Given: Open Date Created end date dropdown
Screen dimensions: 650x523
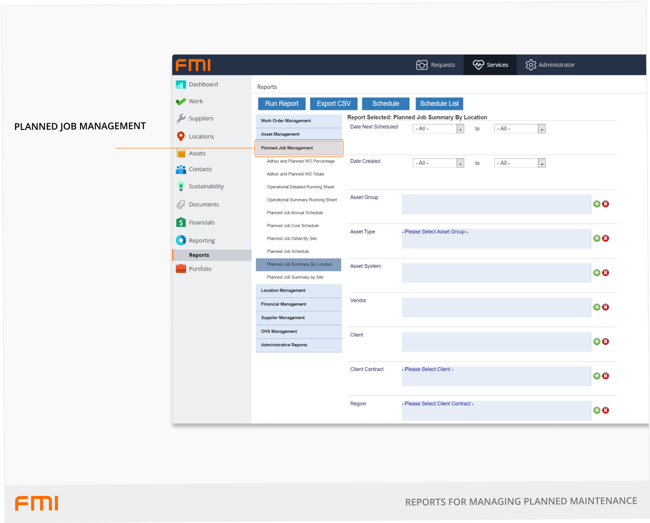Looking at the screenshot, I should click(541, 164).
